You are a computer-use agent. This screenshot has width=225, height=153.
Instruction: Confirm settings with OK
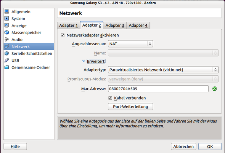[x=210, y=147]
